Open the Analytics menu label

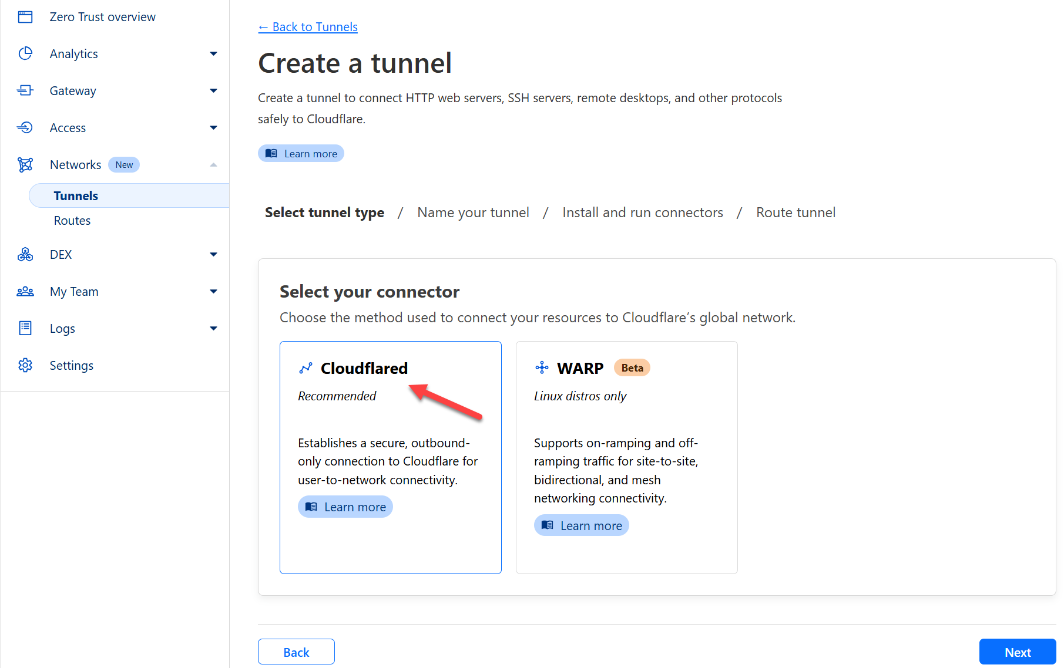click(74, 54)
